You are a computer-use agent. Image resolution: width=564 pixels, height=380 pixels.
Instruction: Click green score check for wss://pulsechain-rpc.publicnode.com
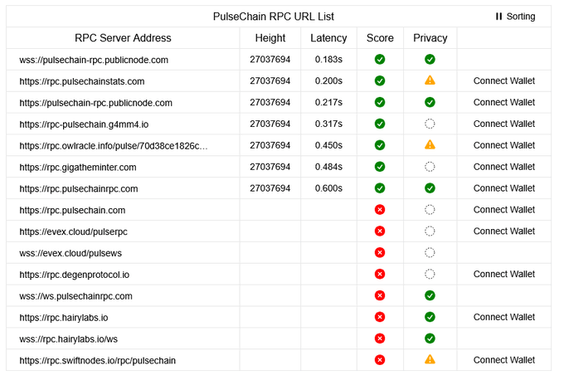click(380, 60)
